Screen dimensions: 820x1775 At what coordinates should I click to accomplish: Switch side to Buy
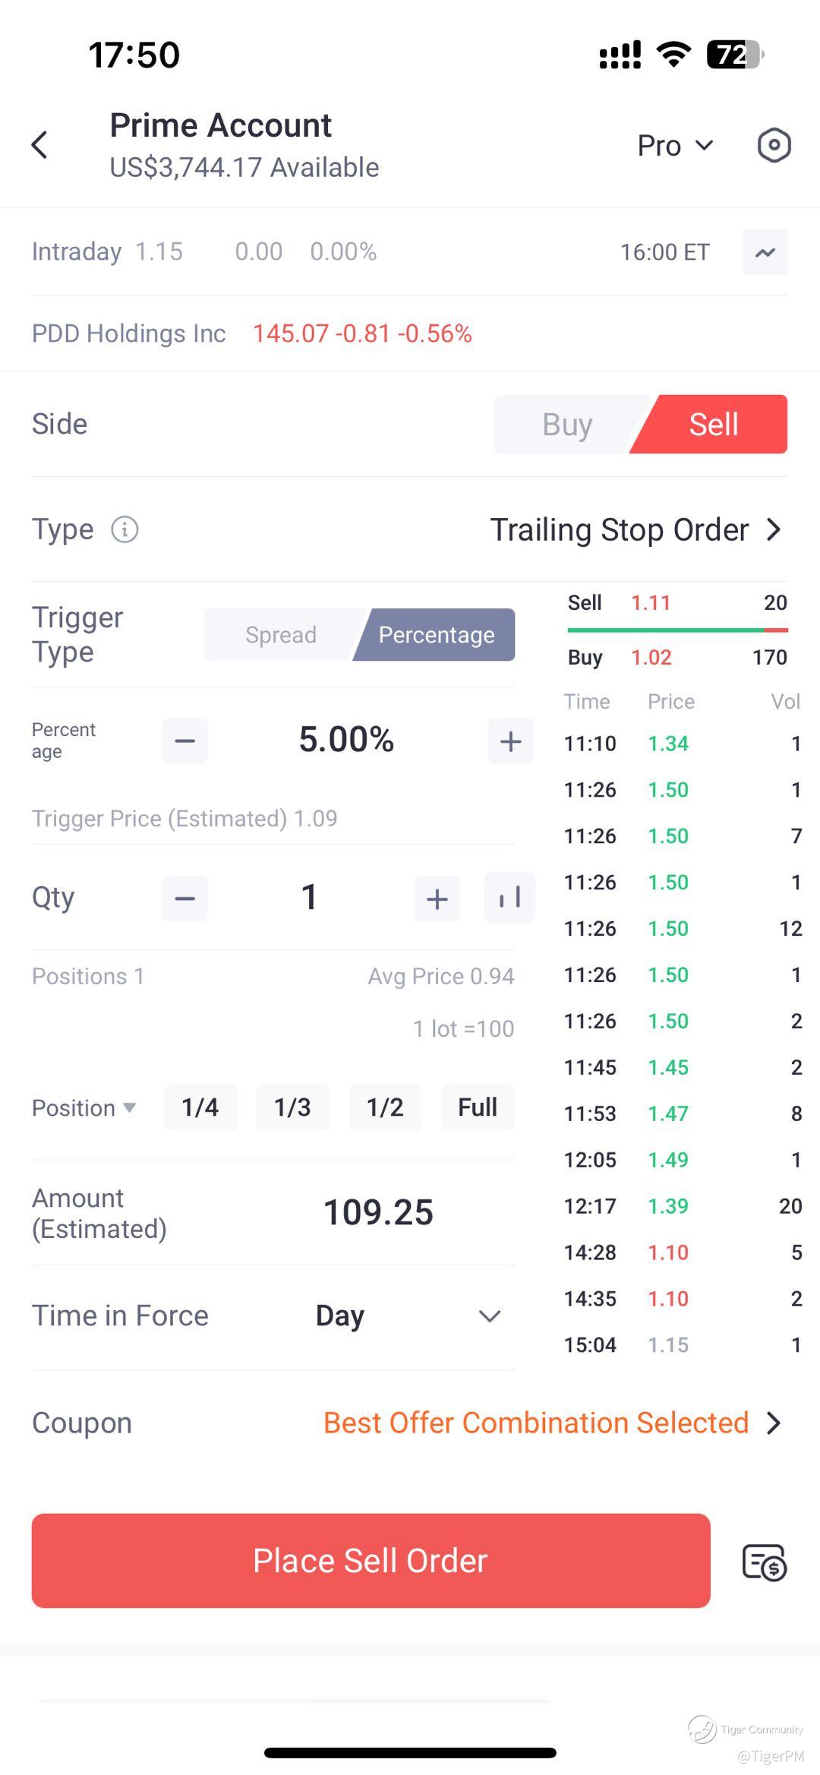pos(567,425)
